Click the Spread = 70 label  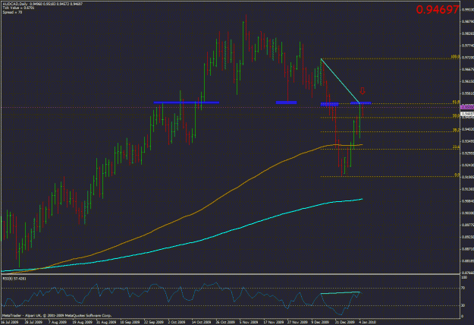point(12,12)
